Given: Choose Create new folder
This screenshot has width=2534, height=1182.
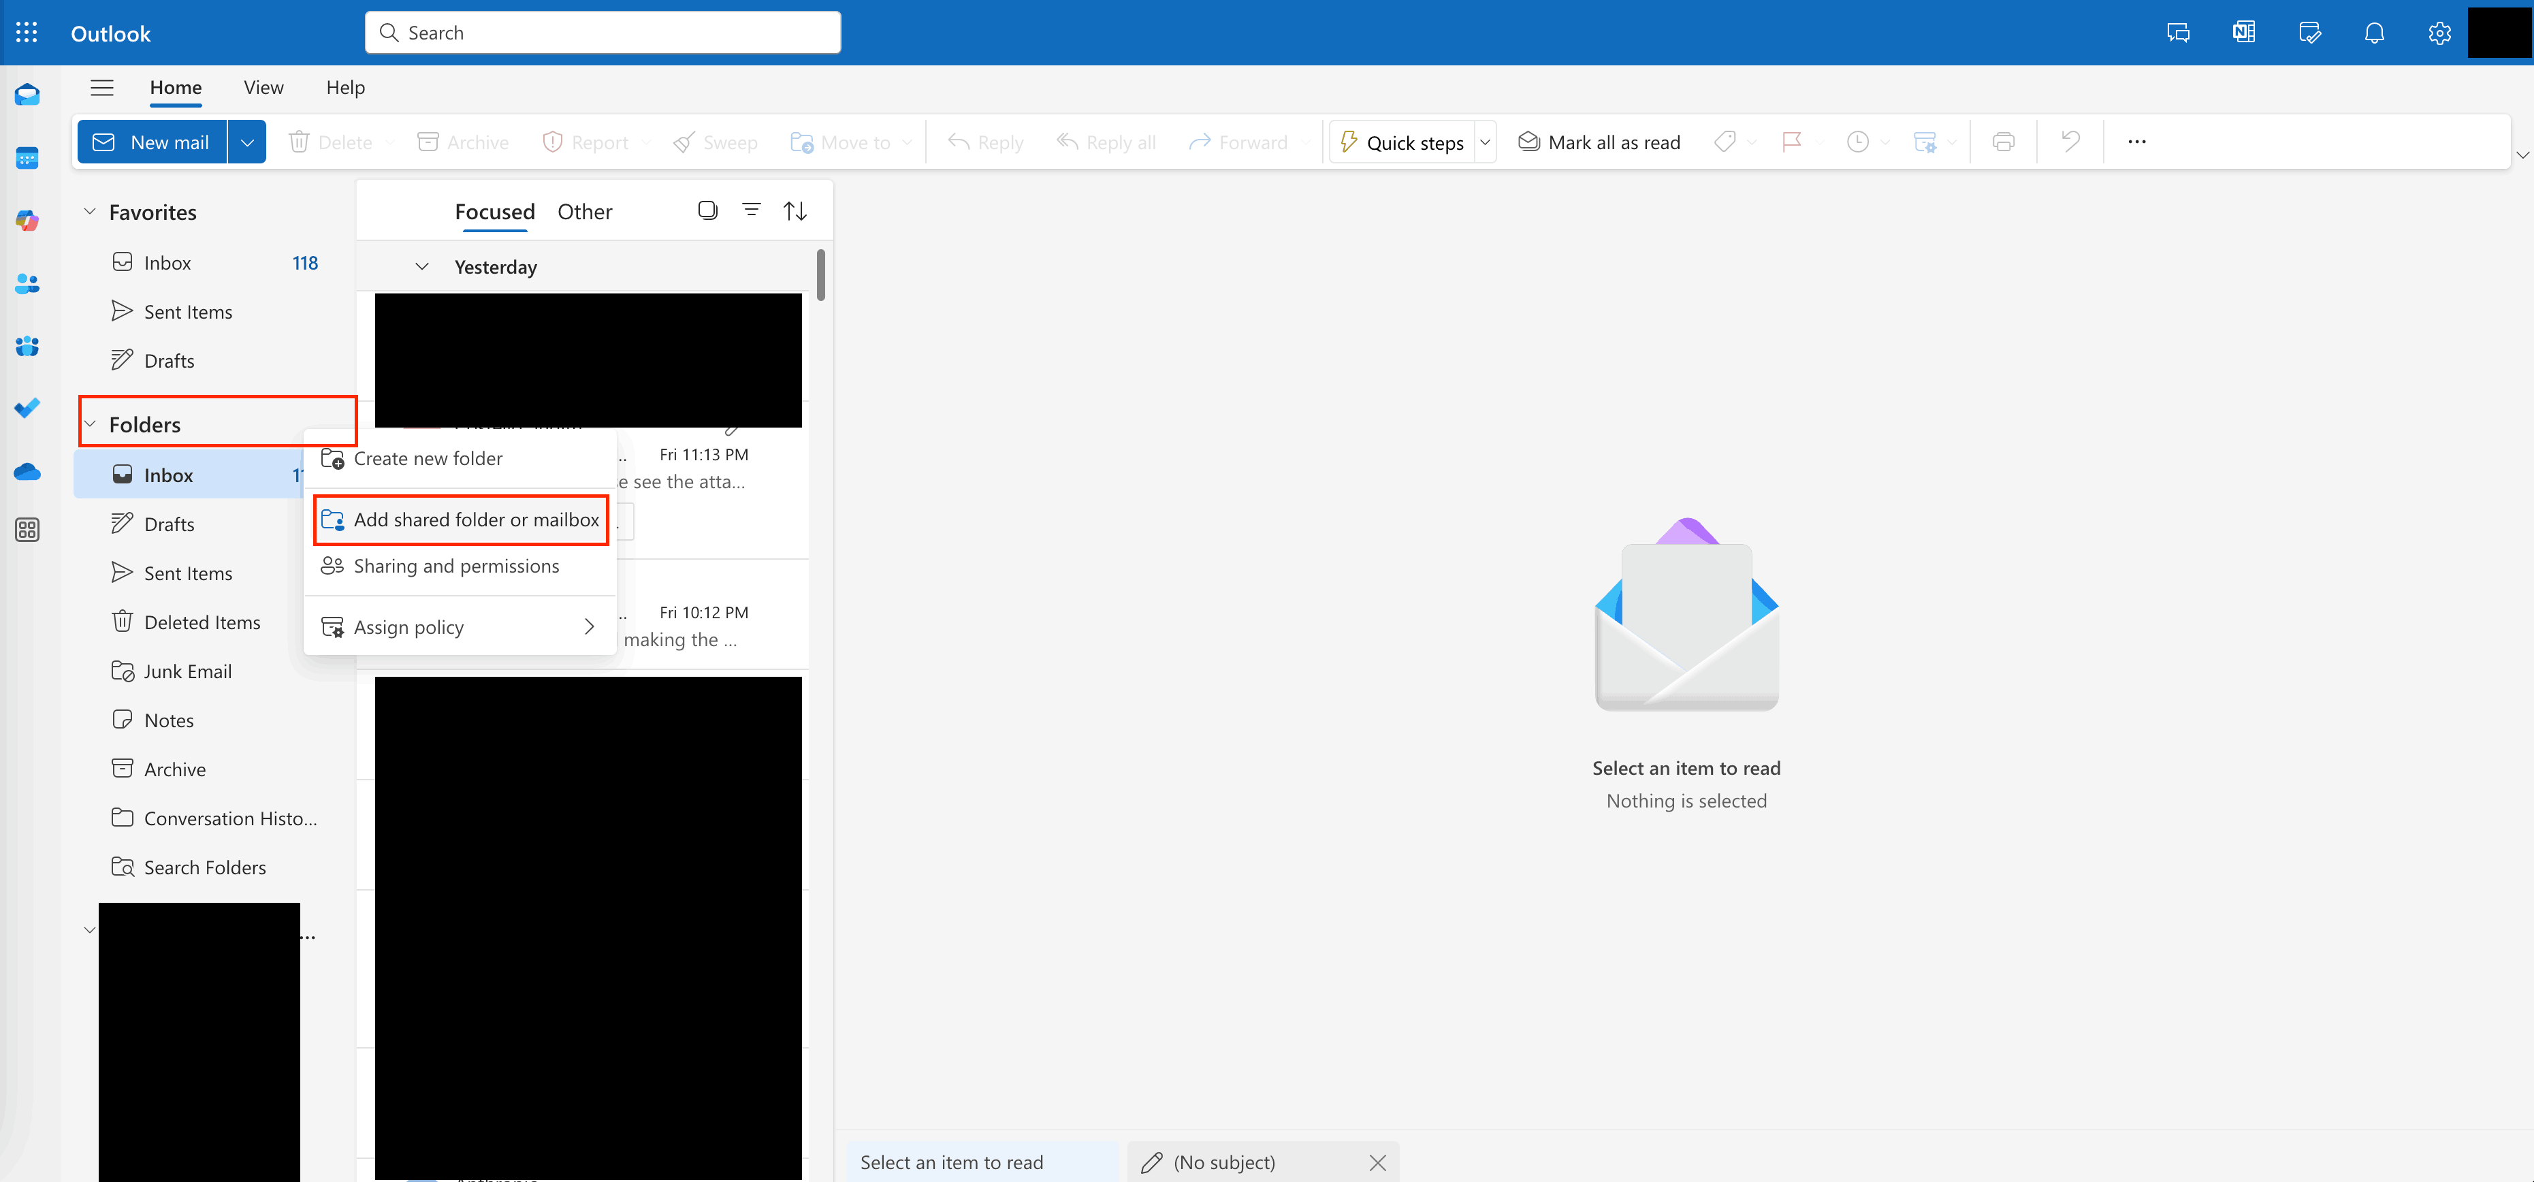Looking at the screenshot, I should pyautogui.click(x=460, y=459).
